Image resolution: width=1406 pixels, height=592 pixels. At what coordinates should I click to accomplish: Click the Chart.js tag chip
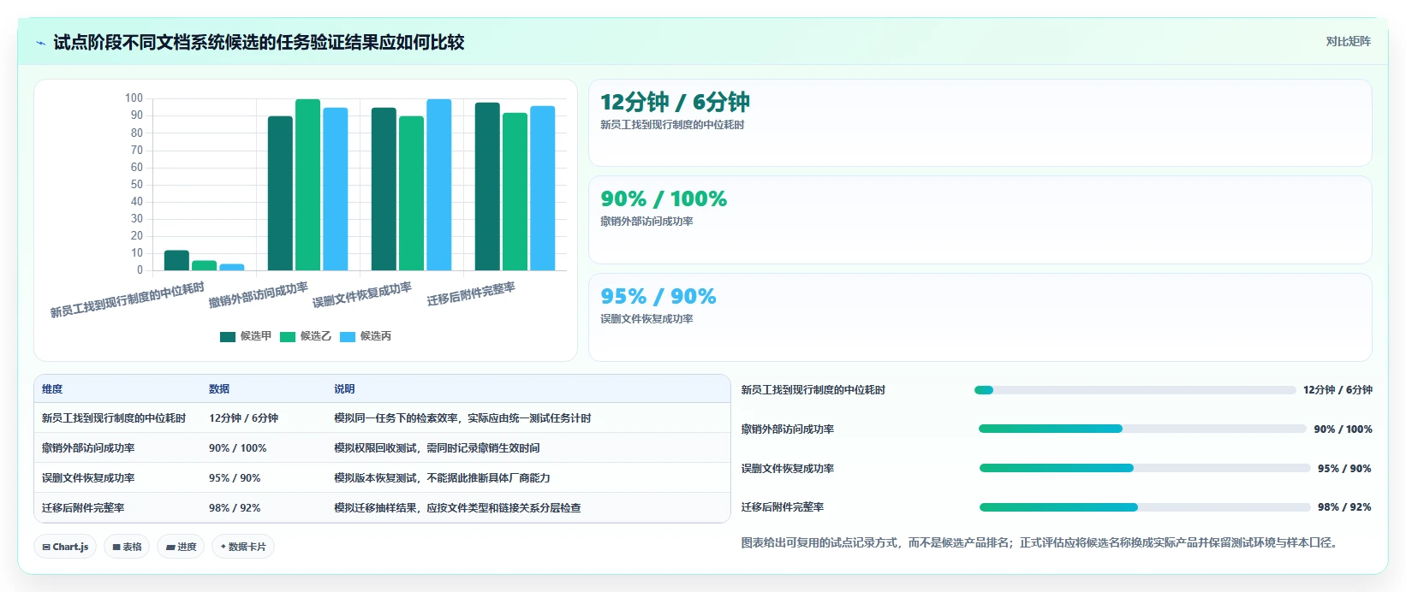65,547
